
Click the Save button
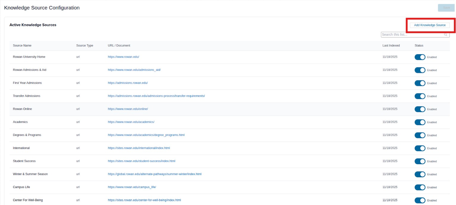(446, 8)
